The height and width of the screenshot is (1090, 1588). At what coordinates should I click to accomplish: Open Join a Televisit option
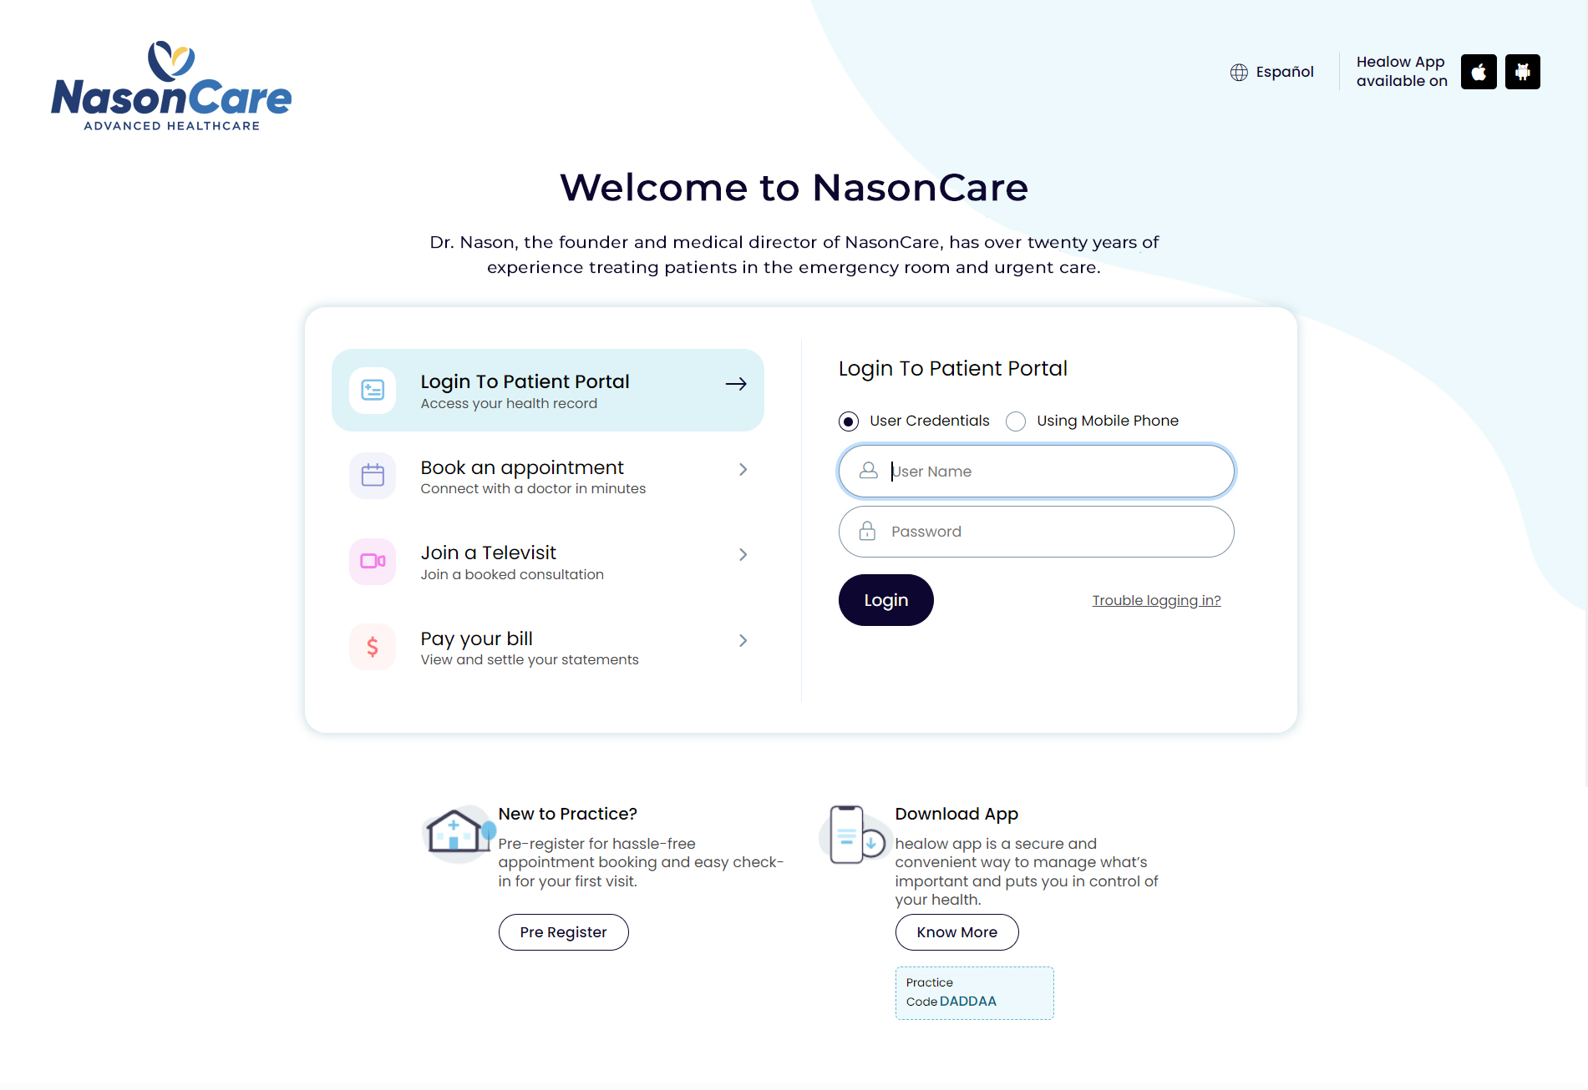tap(548, 562)
